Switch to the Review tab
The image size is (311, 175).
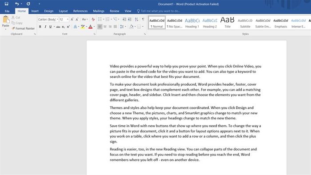pyautogui.click(x=115, y=11)
